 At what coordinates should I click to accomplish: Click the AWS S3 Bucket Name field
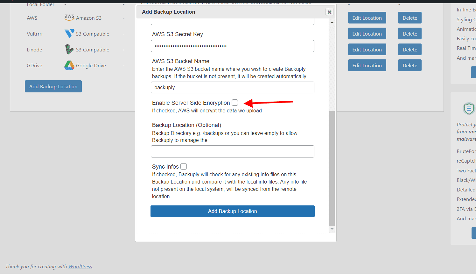point(232,87)
